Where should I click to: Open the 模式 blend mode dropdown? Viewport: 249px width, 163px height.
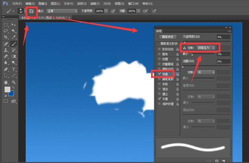click(x=62, y=11)
